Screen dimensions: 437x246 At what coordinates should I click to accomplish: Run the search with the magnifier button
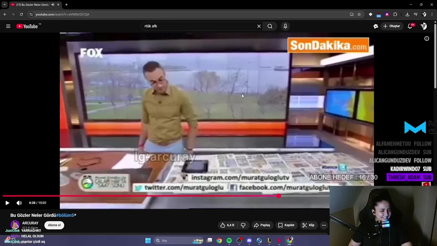click(x=270, y=26)
